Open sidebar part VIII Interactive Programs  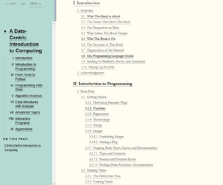pos(23,121)
